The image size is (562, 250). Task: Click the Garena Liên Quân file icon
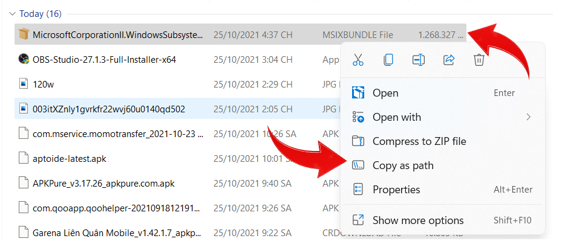click(x=24, y=233)
